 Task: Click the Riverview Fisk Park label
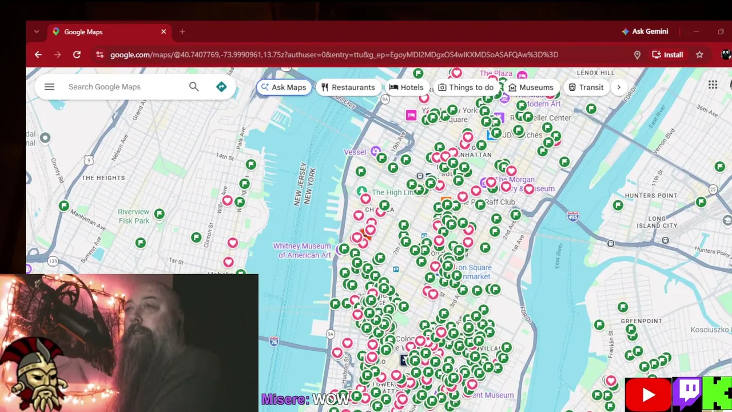click(134, 216)
